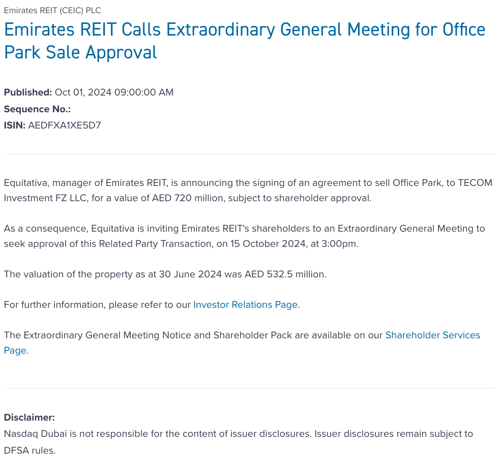Click the Sequence No. label
This screenshot has width=502, height=476.
[x=37, y=109]
